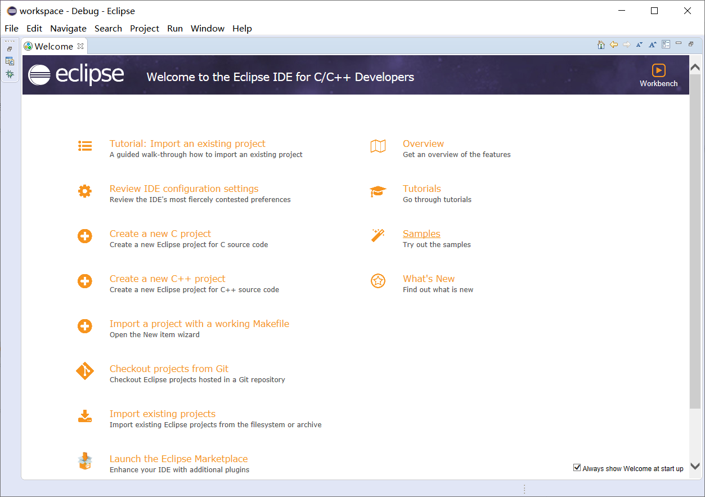This screenshot has width=705, height=497.
Task: Click 'Open the New item wizard' text
Action: click(x=155, y=334)
